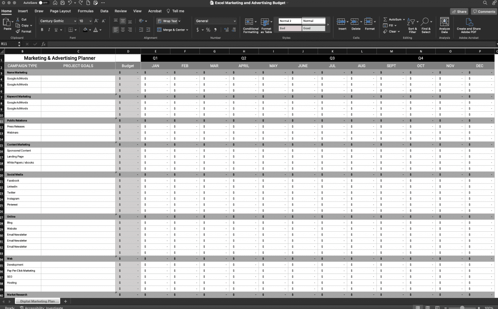Click the increase indent icon
This screenshot has width=498, height=309.
pyautogui.click(x=148, y=30)
